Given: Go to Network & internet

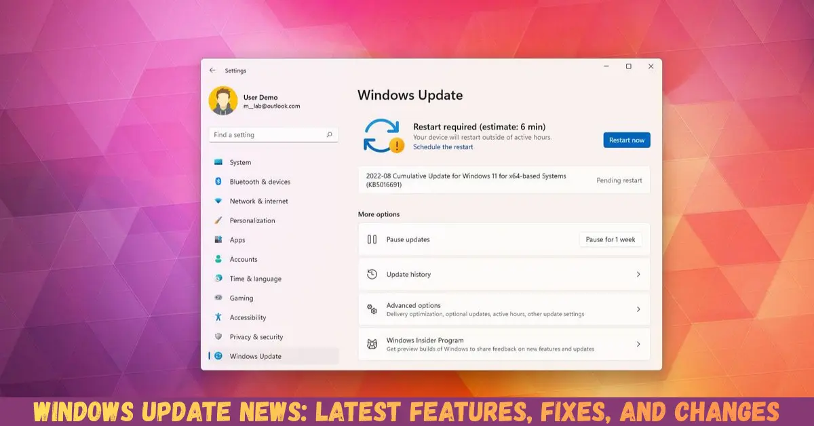Looking at the screenshot, I should click(x=273, y=201).
